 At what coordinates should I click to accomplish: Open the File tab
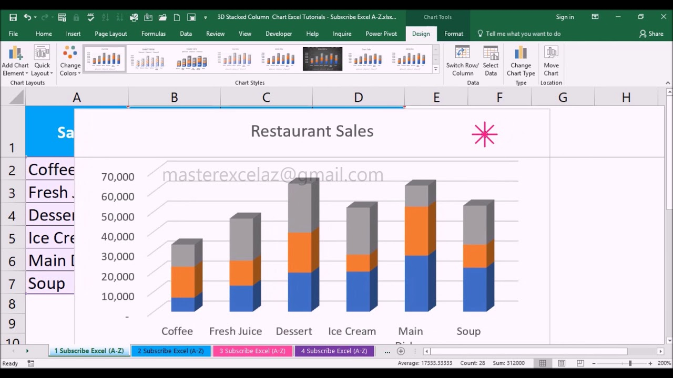click(x=13, y=34)
